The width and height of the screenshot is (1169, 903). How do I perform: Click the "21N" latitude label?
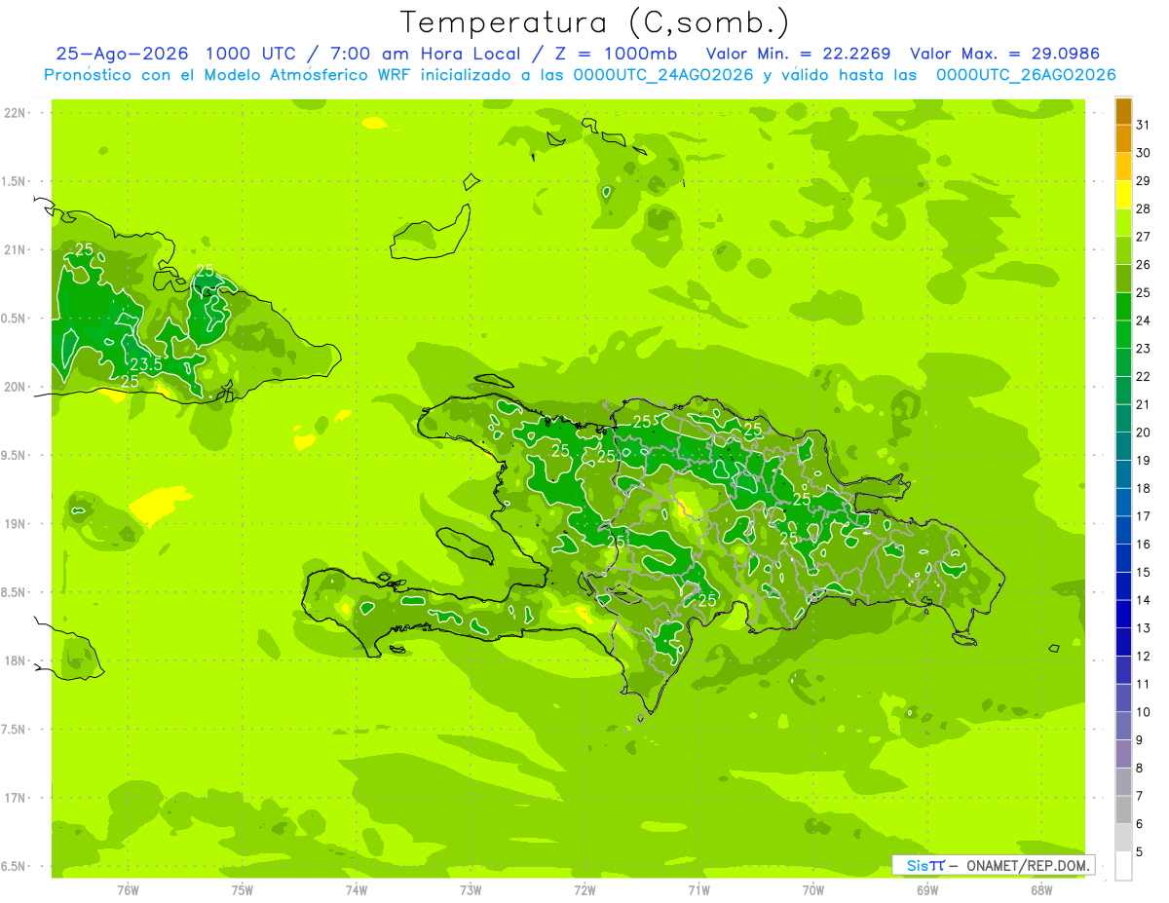pos(14,249)
